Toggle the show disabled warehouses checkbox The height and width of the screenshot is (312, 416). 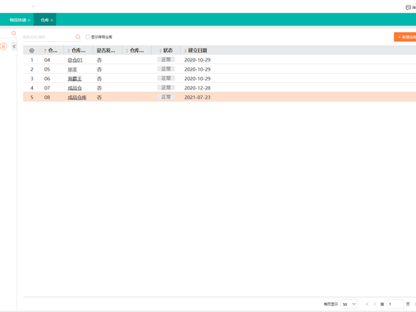(88, 37)
